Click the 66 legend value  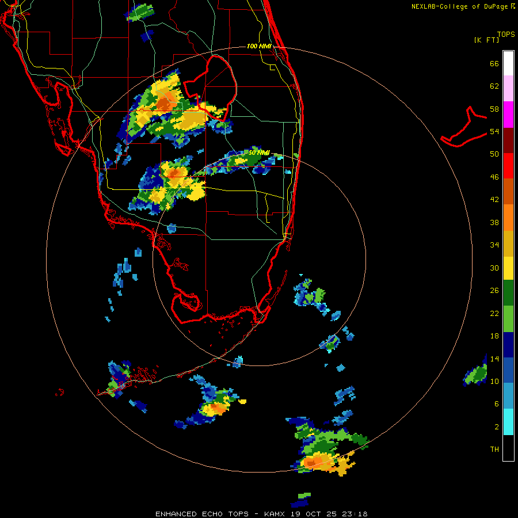tap(494, 63)
